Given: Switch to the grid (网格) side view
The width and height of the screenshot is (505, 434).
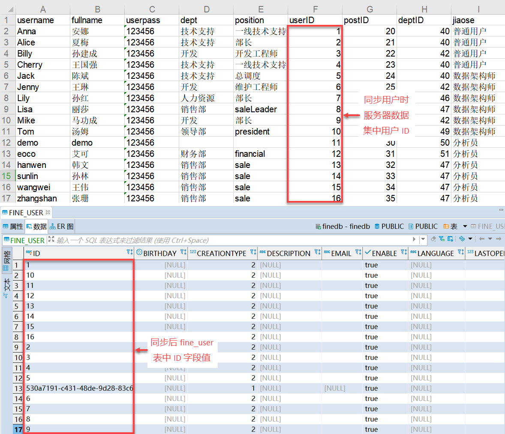Looking at the screenshot, I should (x=6, y=261).
